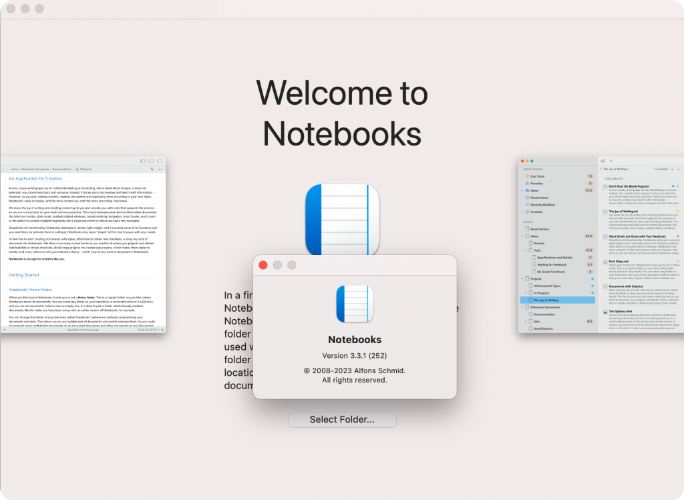Select The Joy of Writing under Projects
This screenshot has height=500, width=684.
click(x=546, y=300)
